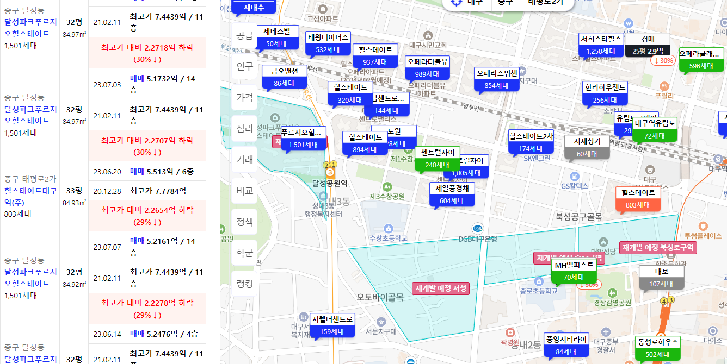727x364 pixels.
Task: Open 달성파크푸르지오 listing with 2.2707억 drop
Action: [x=30, y=115]
